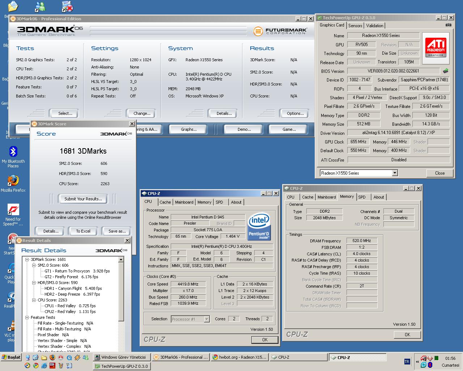Viewport: 463px width, 371px height.
Task: Click the GPU-Z screenshot camera icon
Action: pyautogui.click(x=449, y=25)
